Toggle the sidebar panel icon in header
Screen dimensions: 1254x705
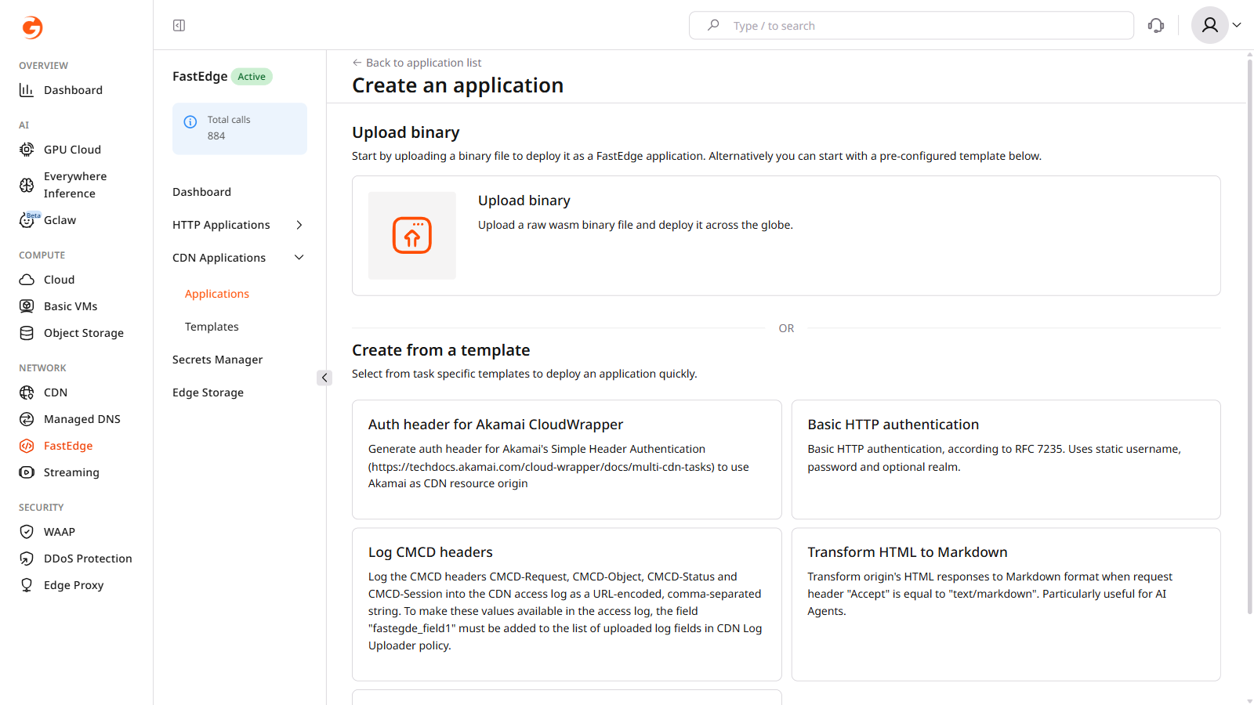[179, 26]
